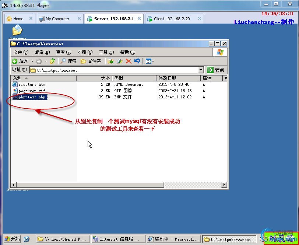The height and width of the screenshot is (245, 299).
Task: Click the Back (后退) arrow icon
Action: 14,61
